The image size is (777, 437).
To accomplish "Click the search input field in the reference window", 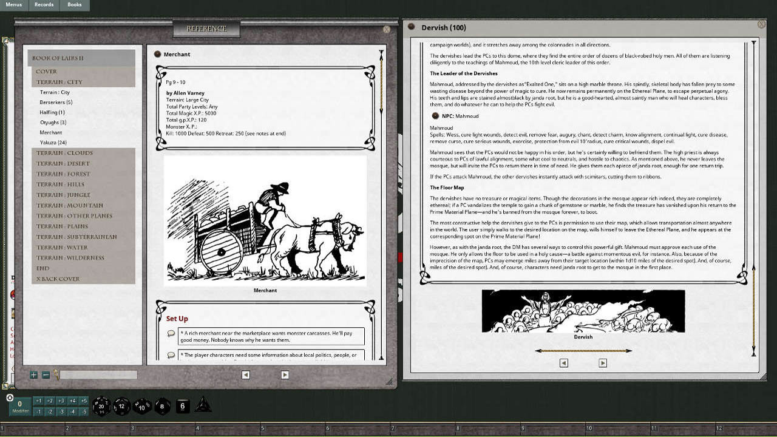I will [97, 375].
